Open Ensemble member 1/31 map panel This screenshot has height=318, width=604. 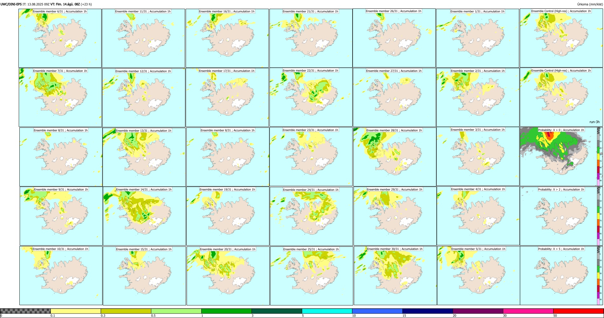[x=477, y=38]
